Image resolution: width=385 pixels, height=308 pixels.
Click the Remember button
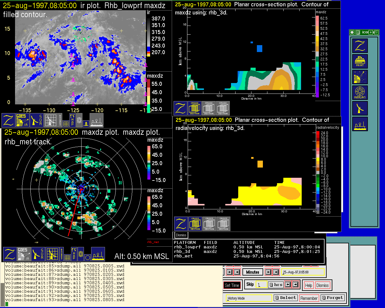pos(309,298)
